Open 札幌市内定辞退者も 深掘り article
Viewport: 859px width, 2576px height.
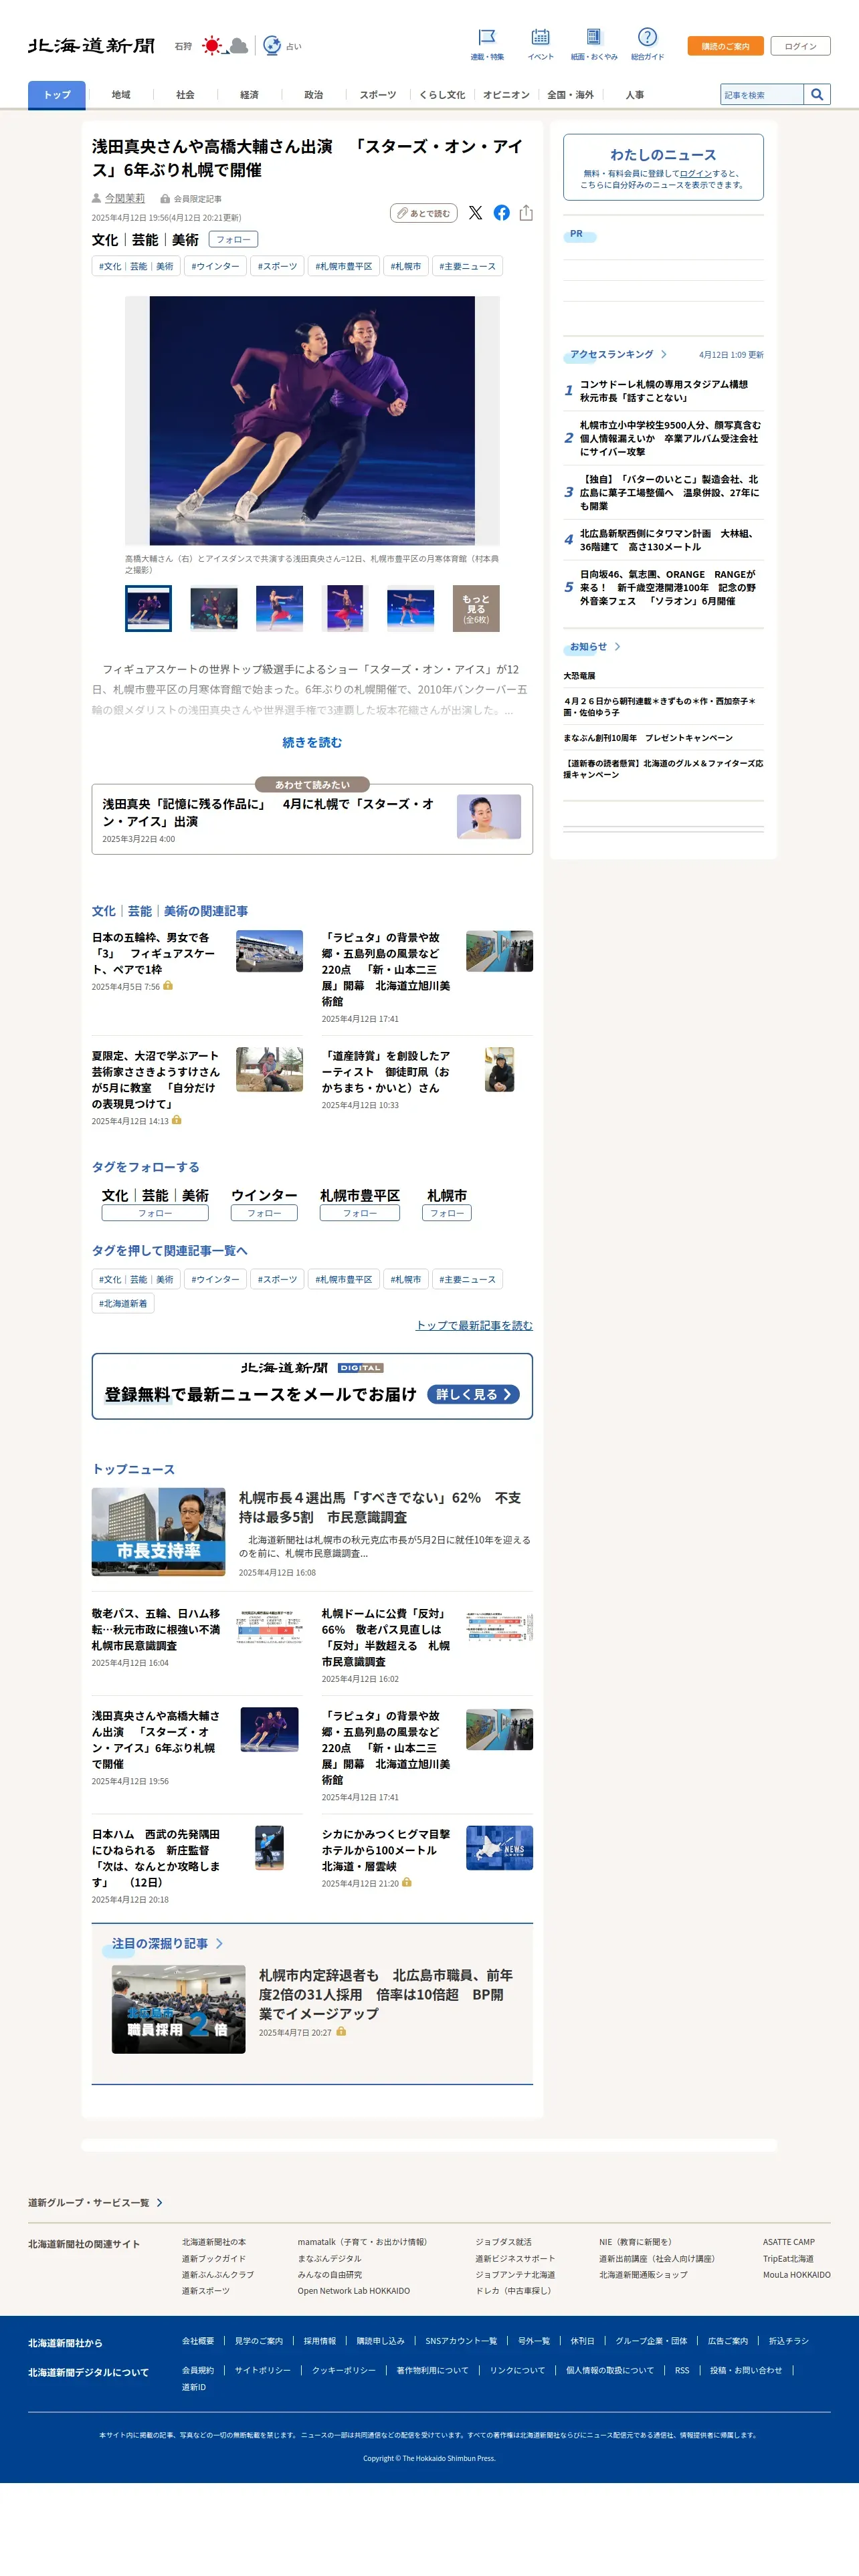pyautogui.click(x=386, y=1994)
